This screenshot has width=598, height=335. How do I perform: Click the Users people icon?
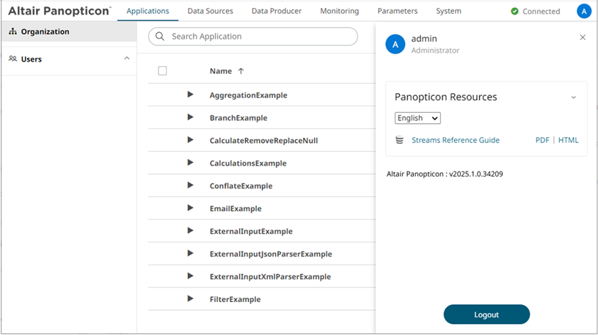pos(12,59)
